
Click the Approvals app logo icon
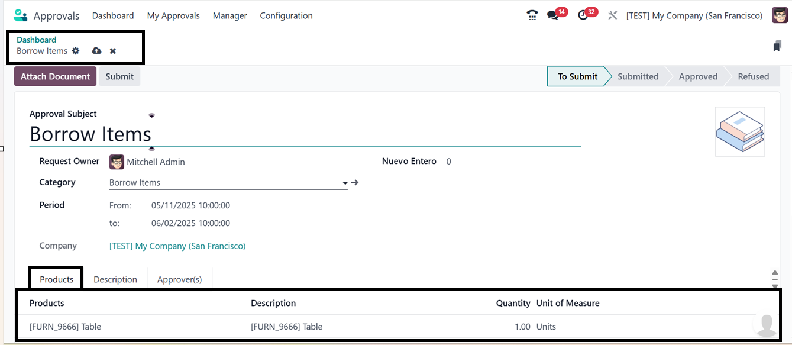[20, 15]
